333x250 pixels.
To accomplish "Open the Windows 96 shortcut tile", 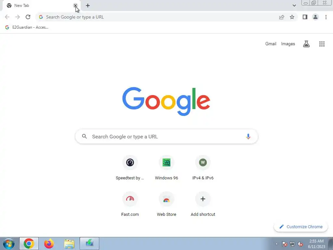I will coord(166,168).
